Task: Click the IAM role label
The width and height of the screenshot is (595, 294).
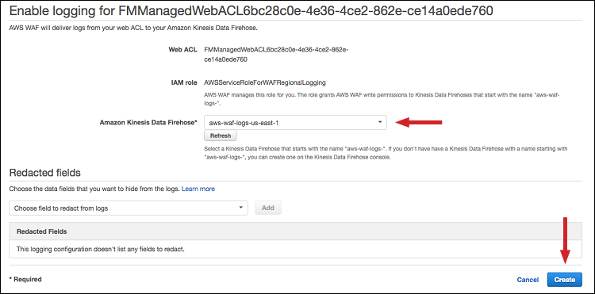Action: [183, 82]
